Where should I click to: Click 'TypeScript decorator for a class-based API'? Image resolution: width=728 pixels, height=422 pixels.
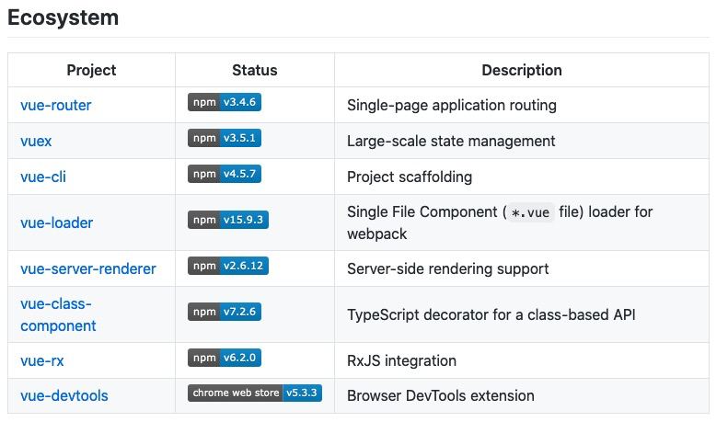coord(491,314)
